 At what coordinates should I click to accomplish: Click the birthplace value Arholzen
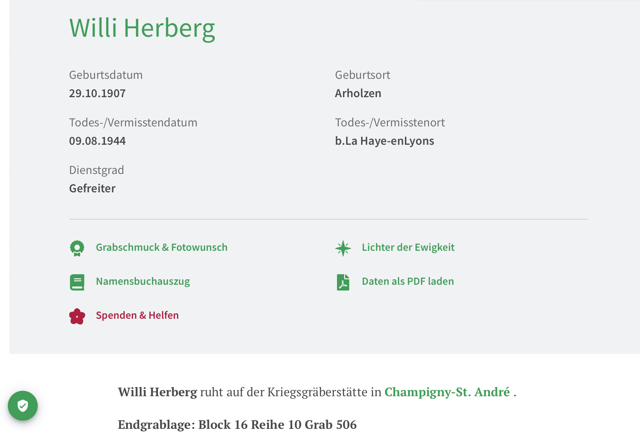[x=358, y=93]
